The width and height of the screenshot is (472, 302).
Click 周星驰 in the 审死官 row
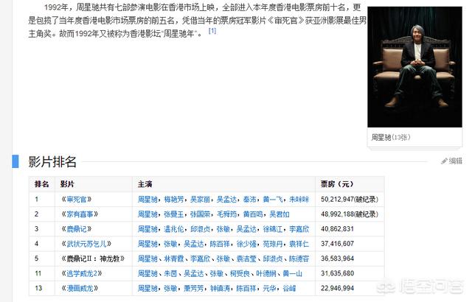click(147, 200)
